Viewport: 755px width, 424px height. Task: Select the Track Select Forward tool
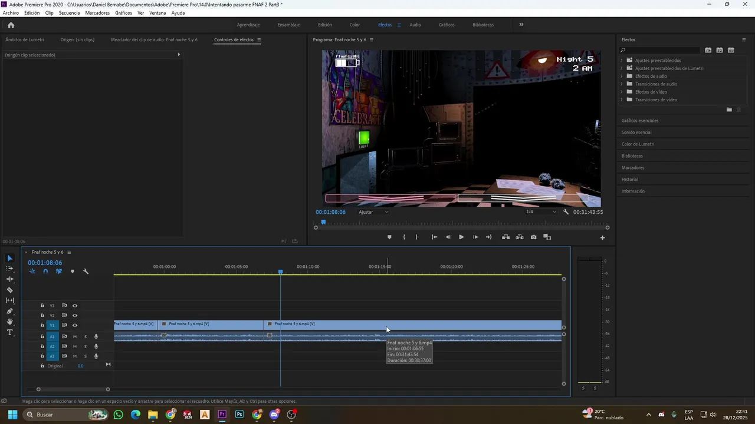(x=9, y=269)
